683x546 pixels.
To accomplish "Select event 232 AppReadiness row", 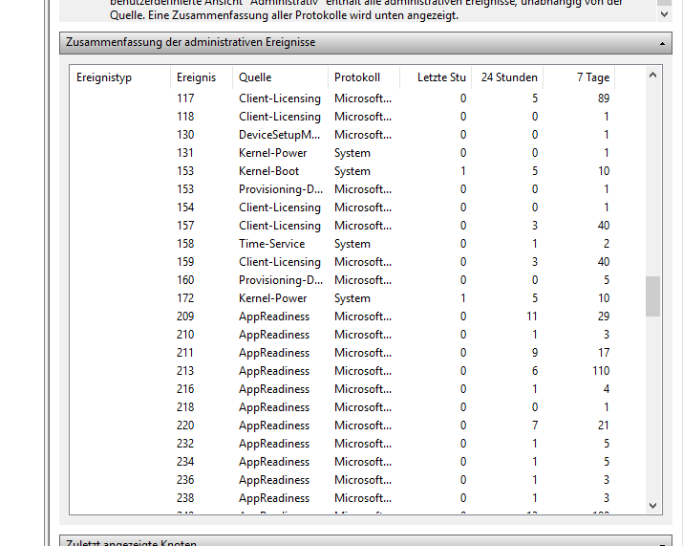I will [342, 444].
